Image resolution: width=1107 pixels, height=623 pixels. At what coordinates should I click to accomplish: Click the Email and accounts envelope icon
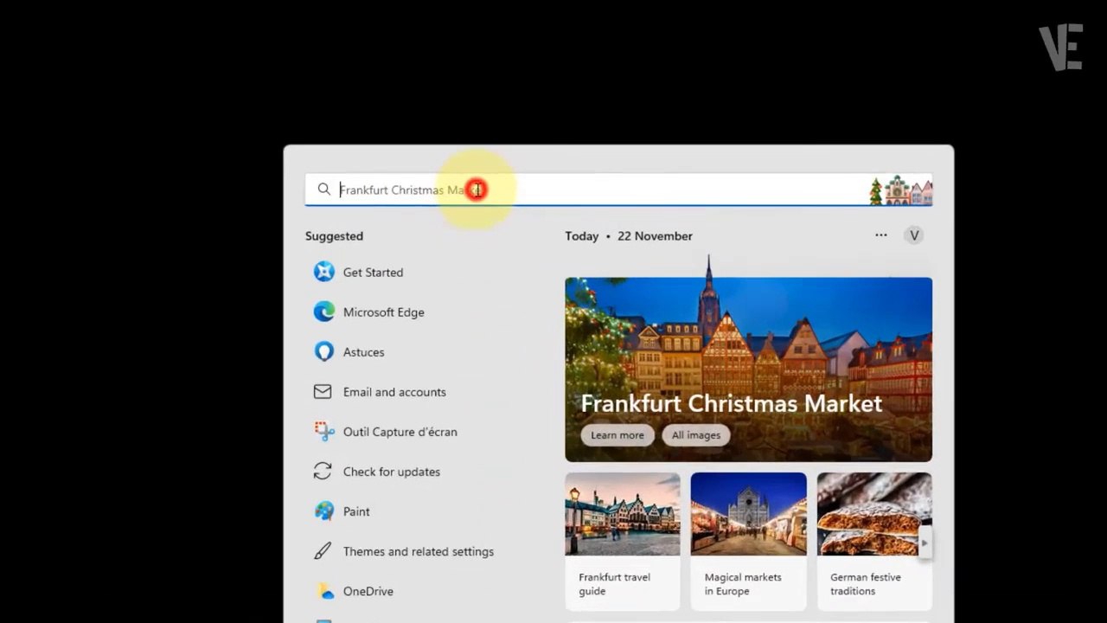coord(323,392)
